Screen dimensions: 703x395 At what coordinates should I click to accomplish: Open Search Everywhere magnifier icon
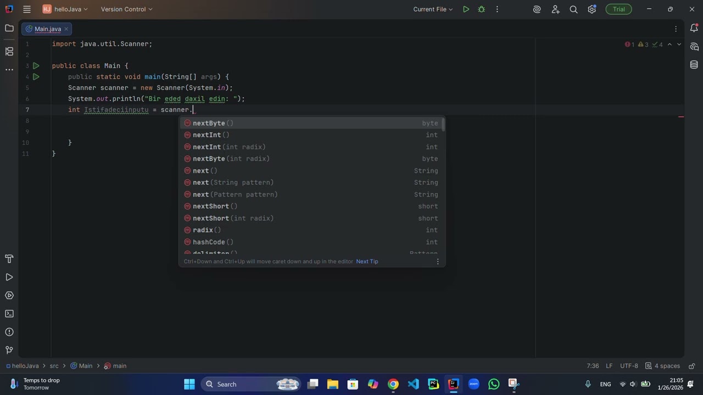coord(573,9)
